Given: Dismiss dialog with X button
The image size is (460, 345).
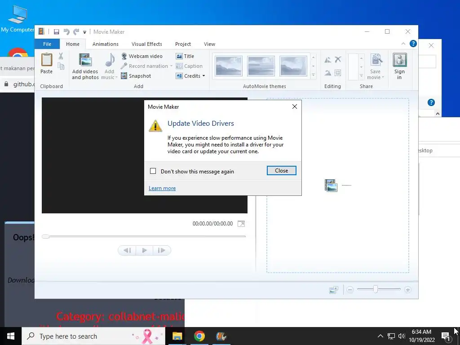Looking at the screenshot, I should pyautogui.click(x=295, y=106).
